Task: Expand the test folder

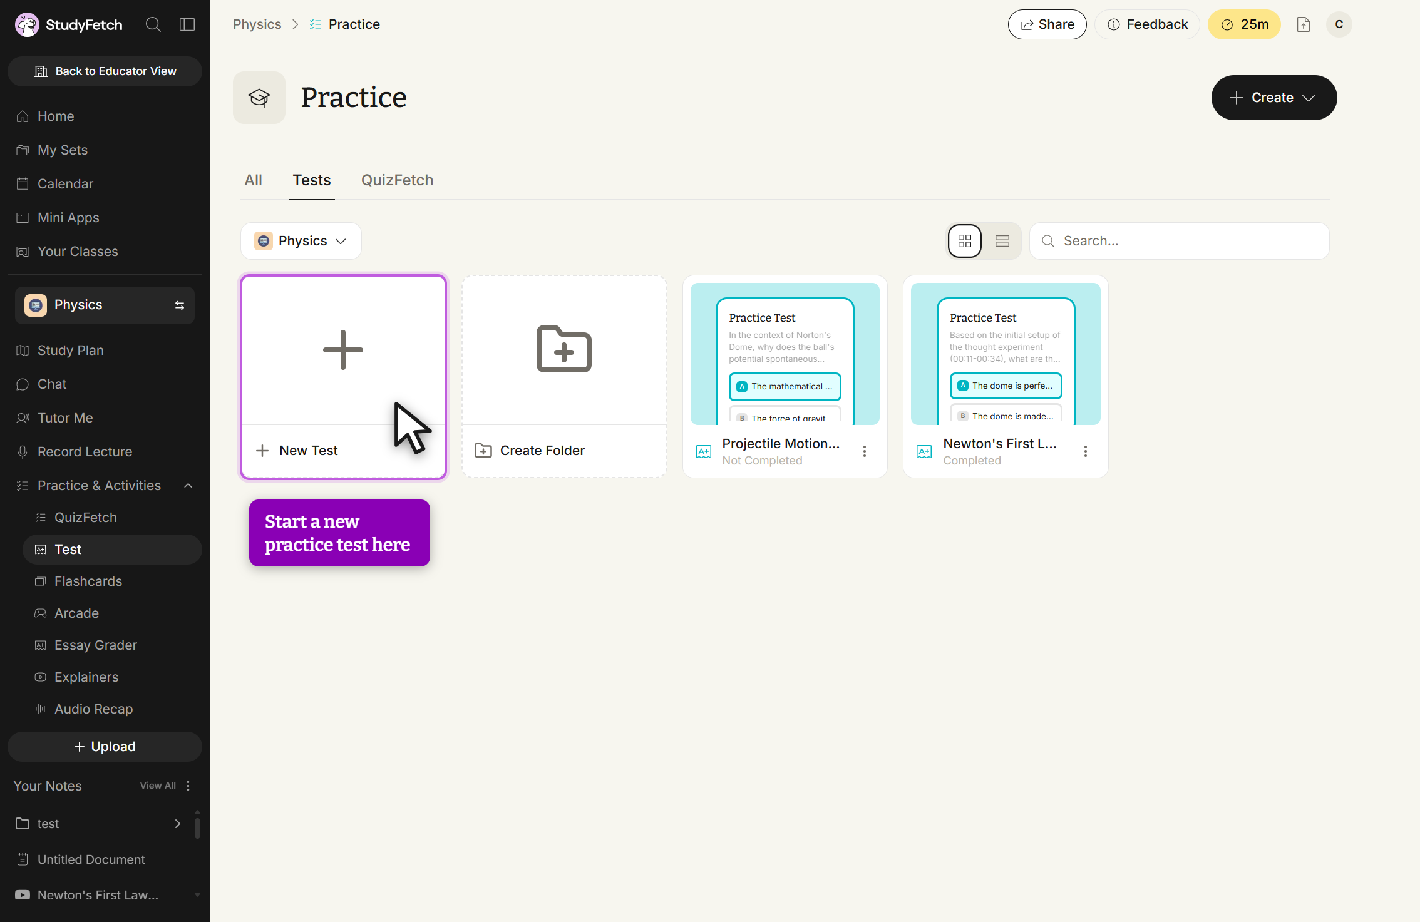Action: [x=177, y=823]
